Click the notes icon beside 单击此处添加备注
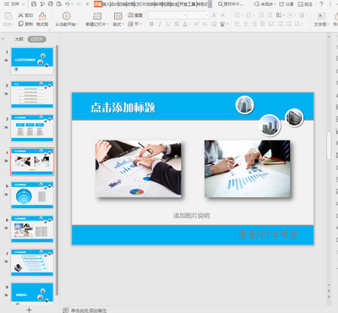This screenshot has width=338, height=313. click(x=66, y=310)
